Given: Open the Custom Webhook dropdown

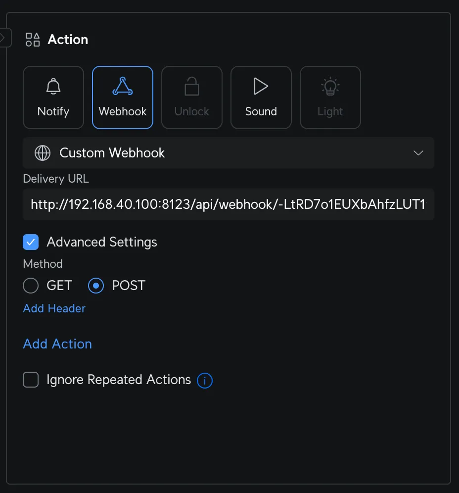Looking at the screenshot, I should 229,153.
